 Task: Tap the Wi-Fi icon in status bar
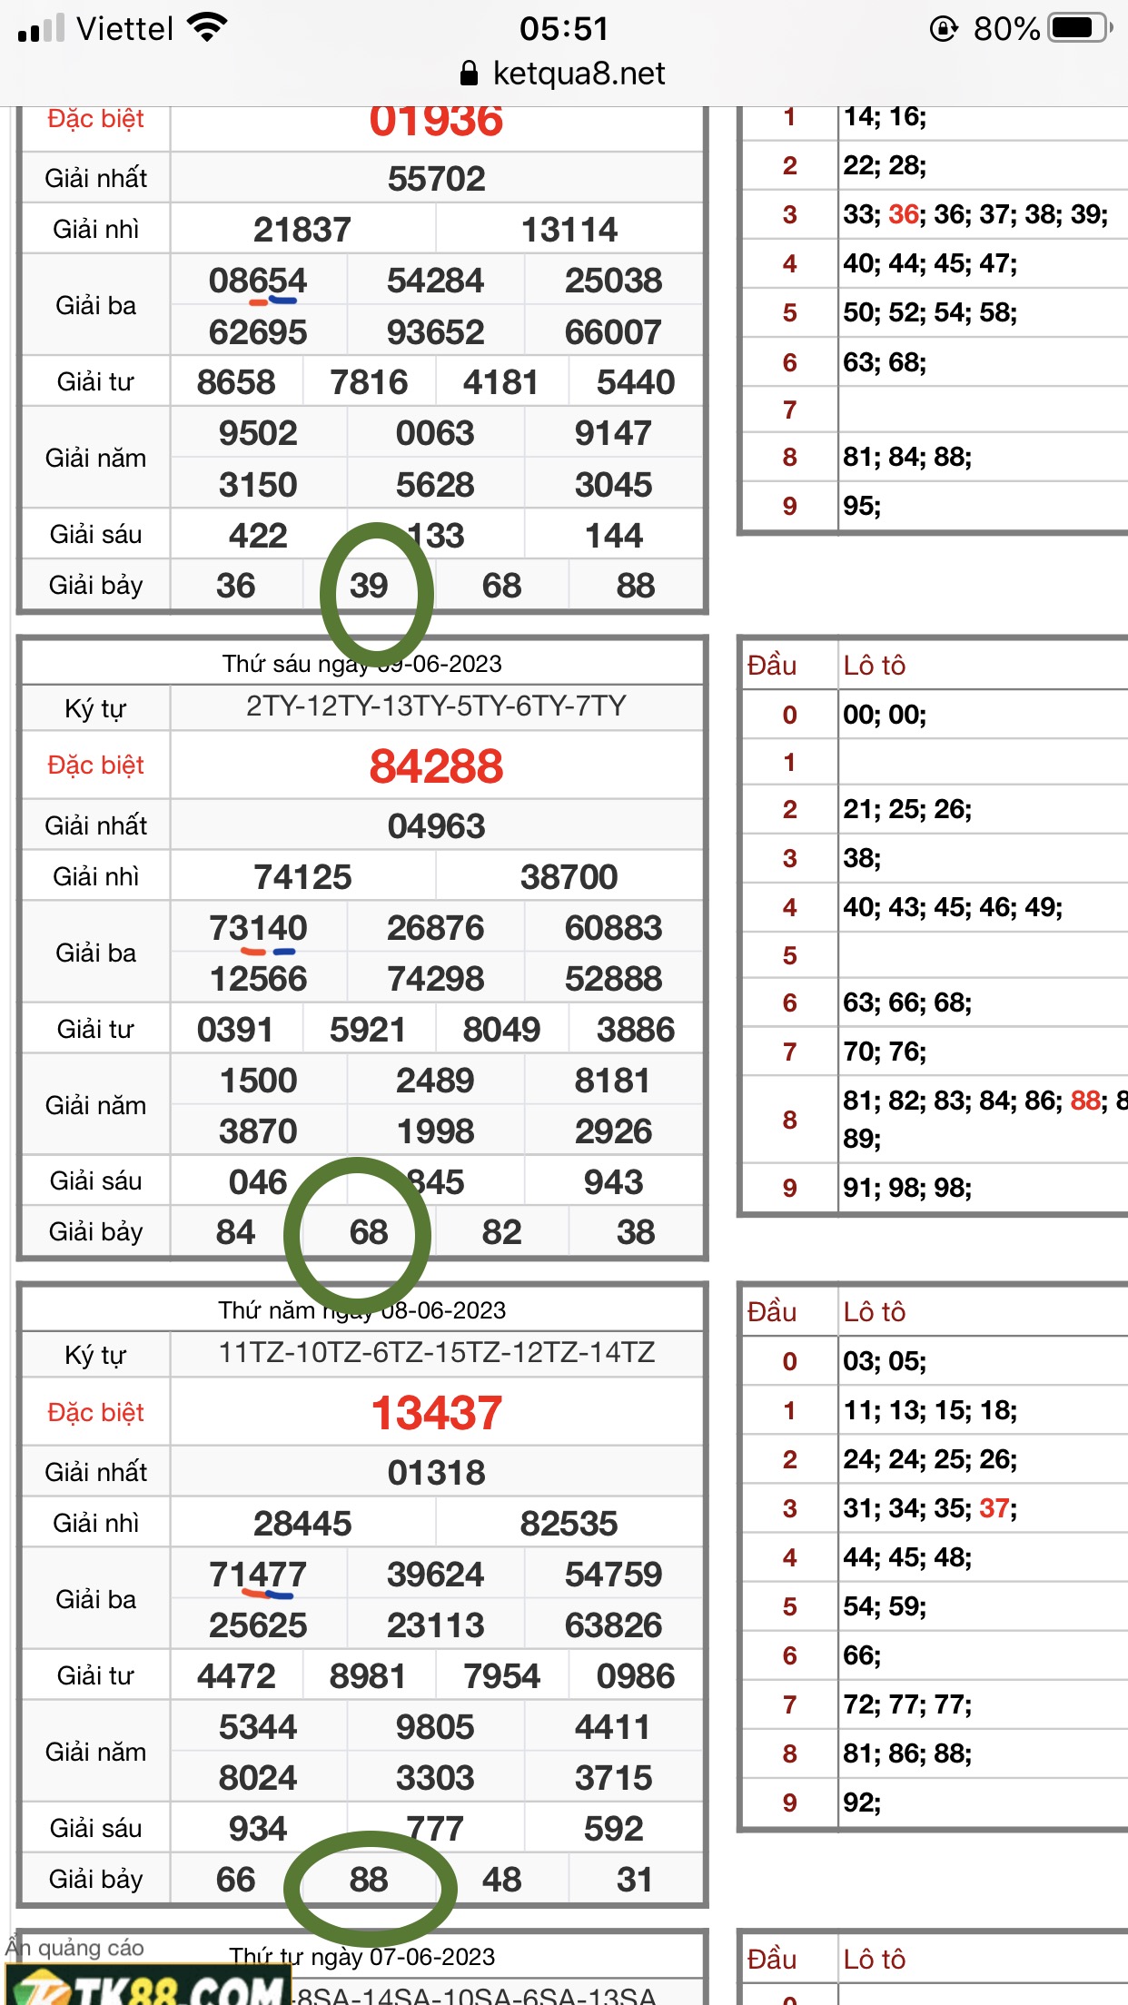click(x=207, y=28)
